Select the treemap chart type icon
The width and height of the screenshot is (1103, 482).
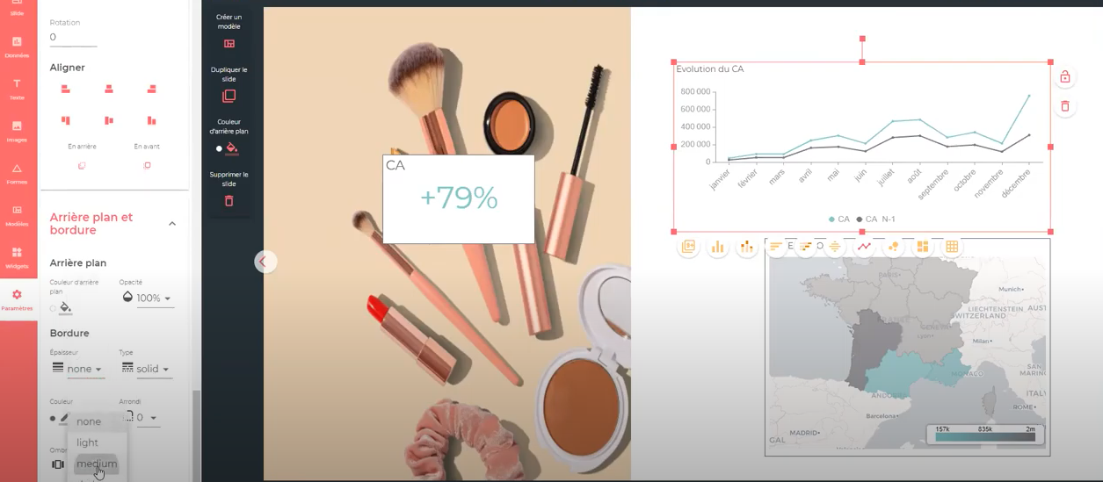click(922, 247)
